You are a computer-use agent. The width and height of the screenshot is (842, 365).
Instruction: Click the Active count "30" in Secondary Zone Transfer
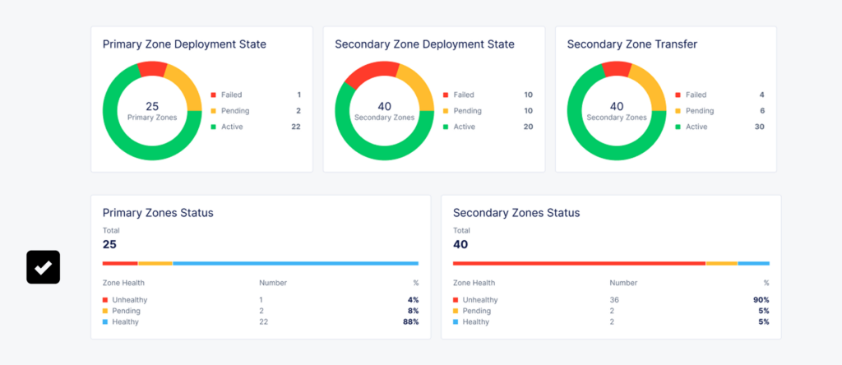760,127
